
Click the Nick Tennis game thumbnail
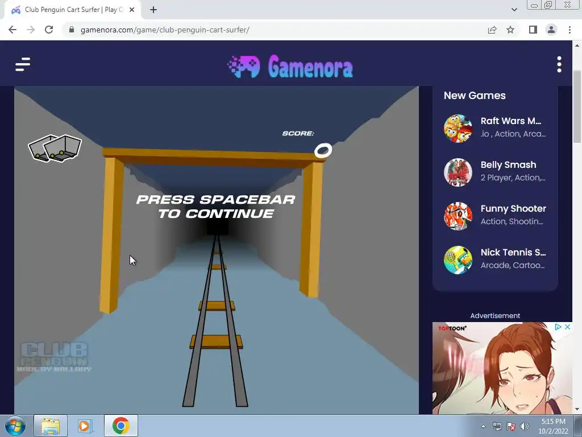click(x=458, y=259)
